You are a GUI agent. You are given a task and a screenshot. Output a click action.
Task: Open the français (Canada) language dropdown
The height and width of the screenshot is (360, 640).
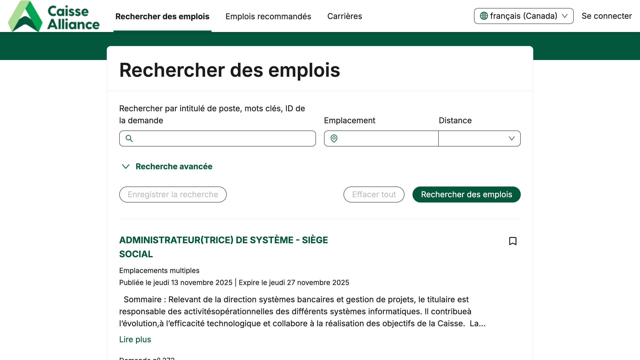point(523,16)
